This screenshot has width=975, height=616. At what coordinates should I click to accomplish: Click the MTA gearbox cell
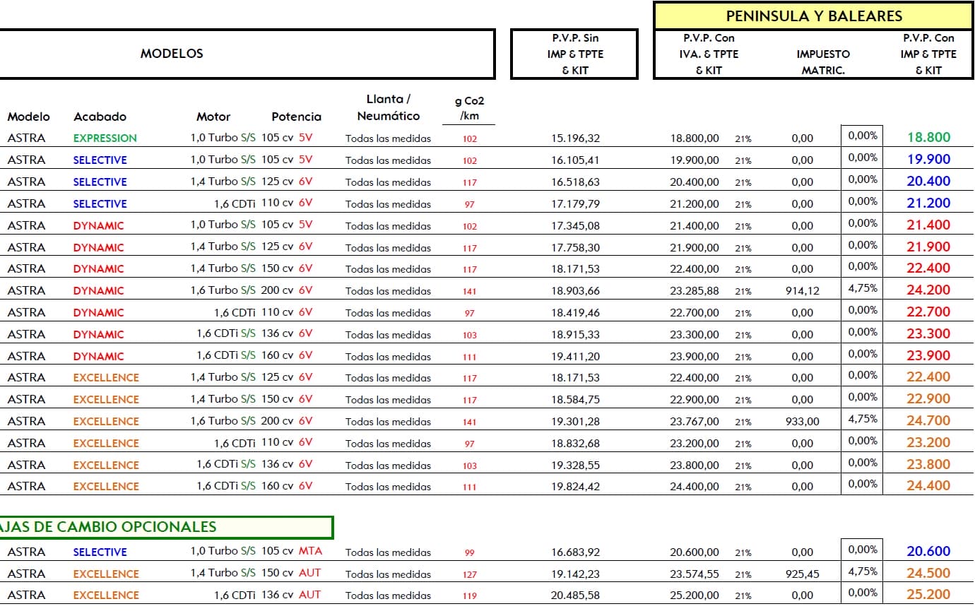pyautogui.click(x=310, y=551)
